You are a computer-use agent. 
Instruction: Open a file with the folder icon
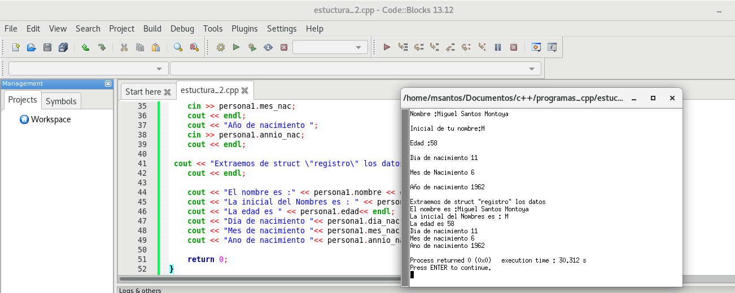pos(32,47)
